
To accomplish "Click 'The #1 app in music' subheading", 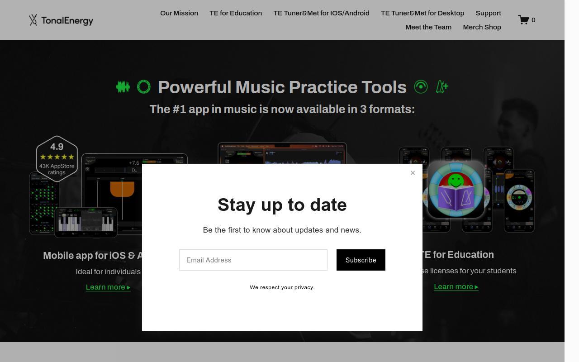I will point(282,109).
